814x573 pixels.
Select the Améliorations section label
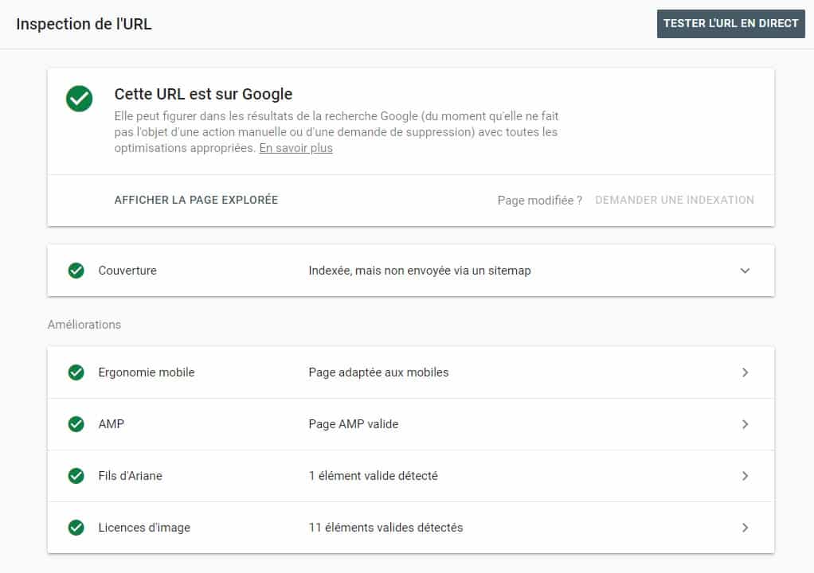click(84, 325)
